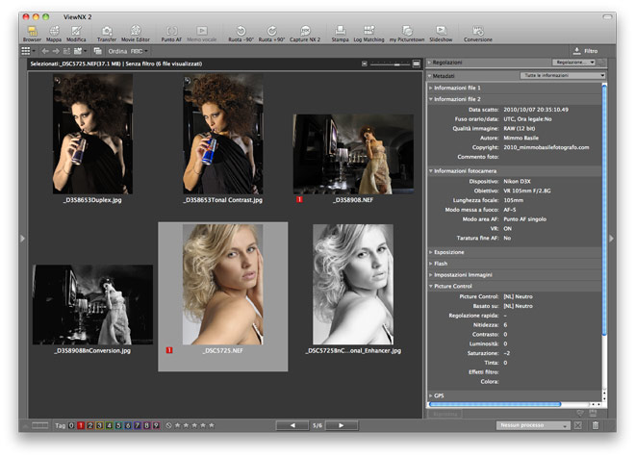The width and height of the screenshot is (635, 458).
Task: Go to previous image arrow button
Action: tap(292, 424)
